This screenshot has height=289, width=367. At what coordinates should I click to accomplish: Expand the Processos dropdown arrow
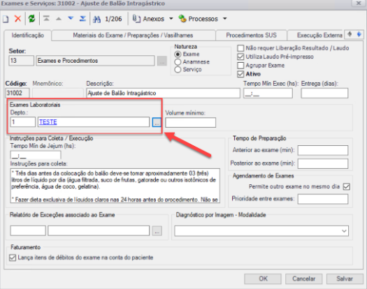coord(224,18)
